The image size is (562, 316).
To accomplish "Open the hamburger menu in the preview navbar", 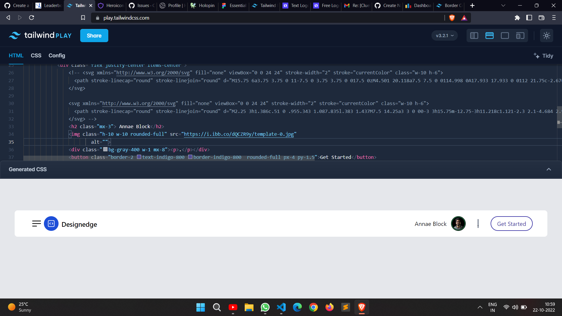I will (36, 224).
